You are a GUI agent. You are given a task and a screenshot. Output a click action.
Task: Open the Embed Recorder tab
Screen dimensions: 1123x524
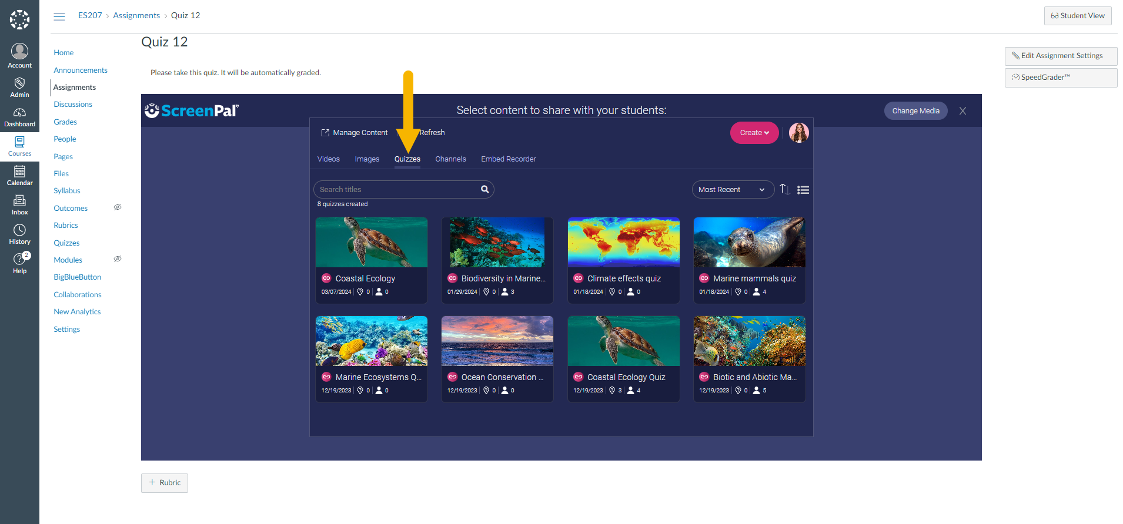[509, 159]
